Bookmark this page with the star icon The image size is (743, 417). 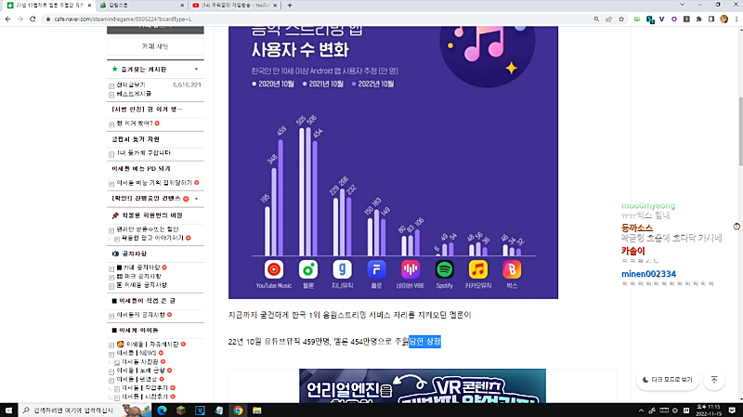621,19
